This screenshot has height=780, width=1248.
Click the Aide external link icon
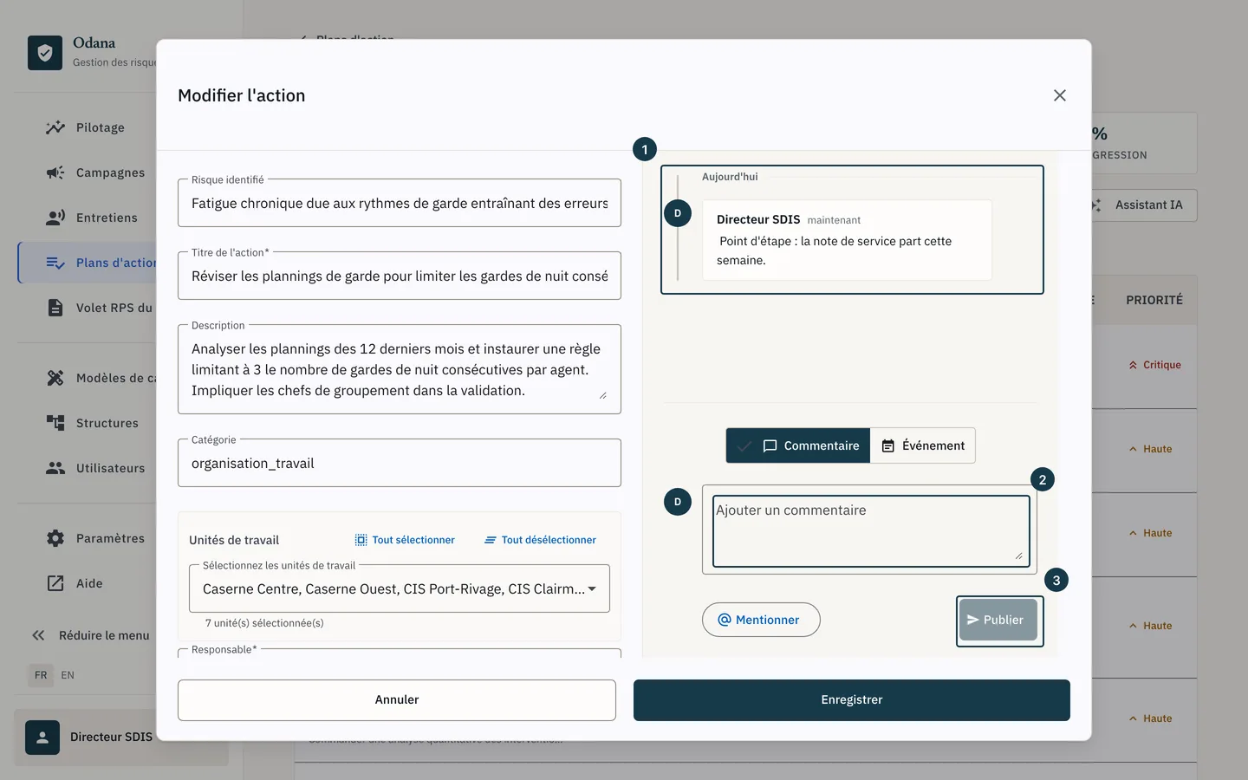(55, 583)
